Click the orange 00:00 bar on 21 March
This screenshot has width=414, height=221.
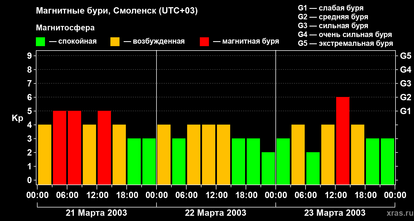pos(45,155)
